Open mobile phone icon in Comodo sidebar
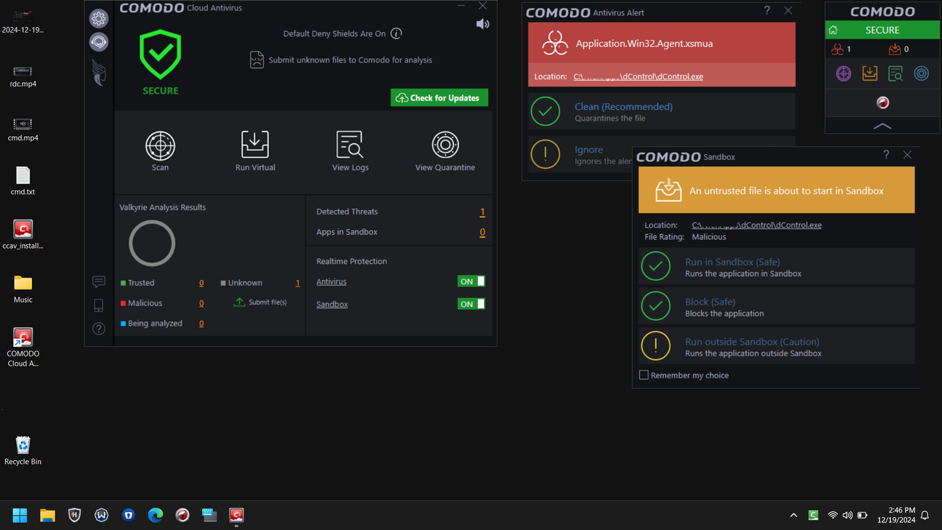 [x=99, y=305]
